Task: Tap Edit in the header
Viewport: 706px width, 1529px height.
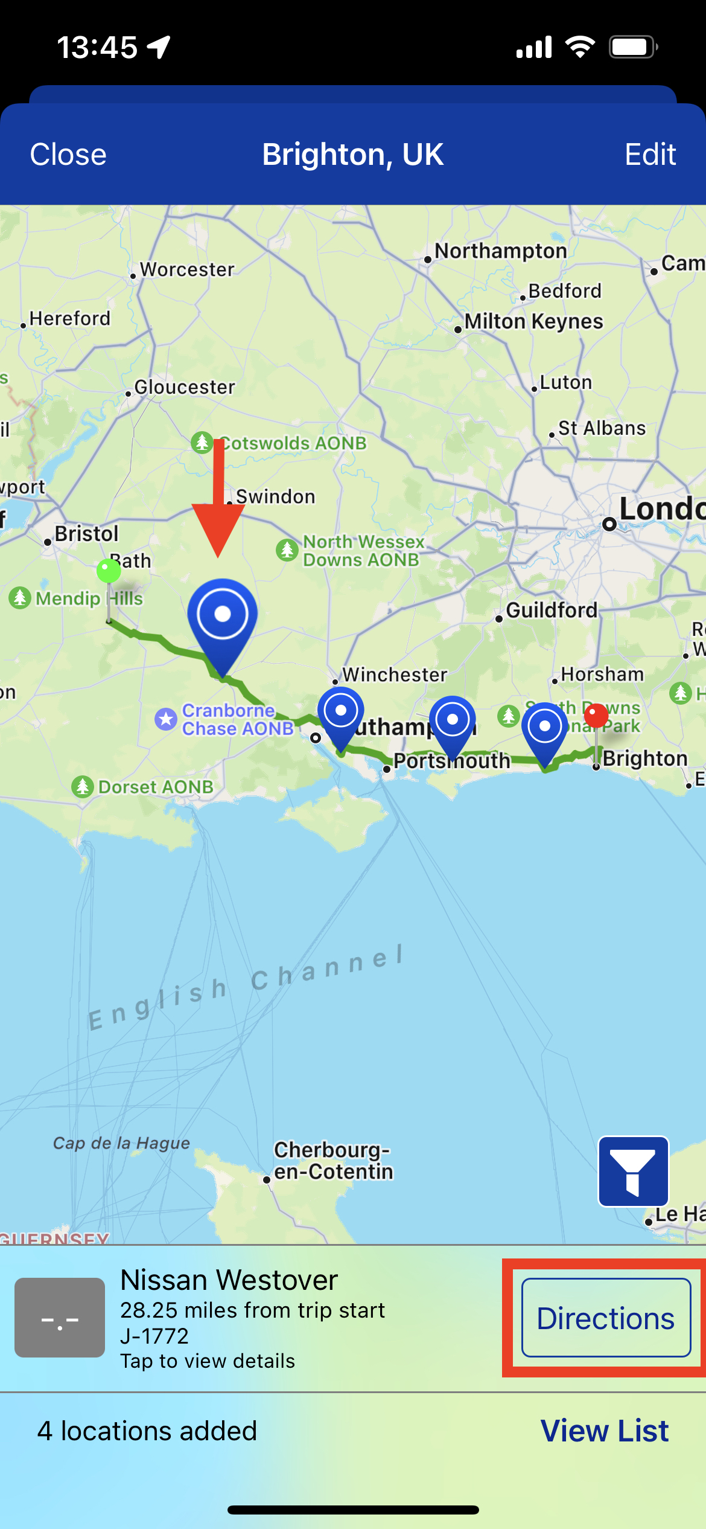Action: (650, 155)
